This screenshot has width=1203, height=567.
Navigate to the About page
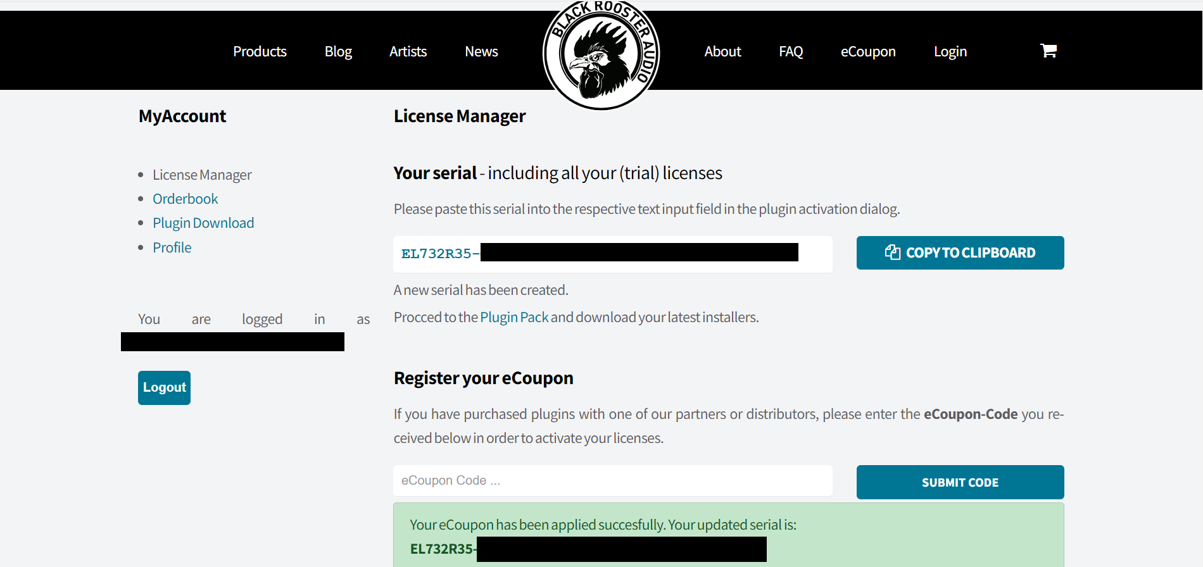722,52
